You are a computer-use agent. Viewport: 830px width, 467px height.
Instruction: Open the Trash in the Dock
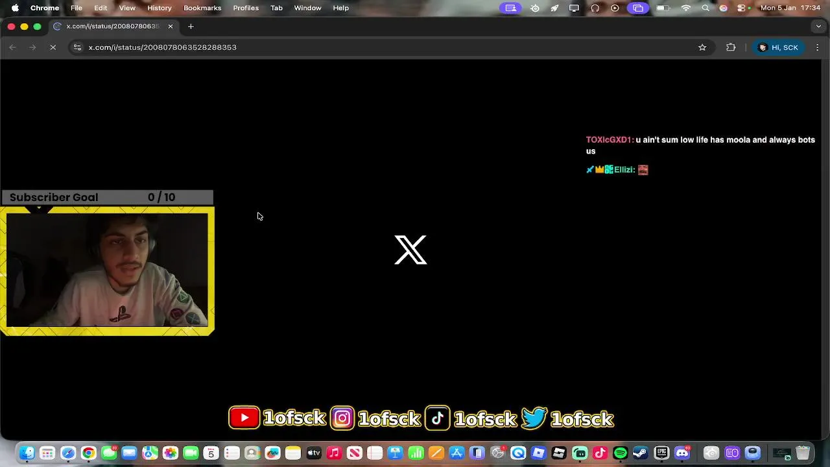(803, 453)
